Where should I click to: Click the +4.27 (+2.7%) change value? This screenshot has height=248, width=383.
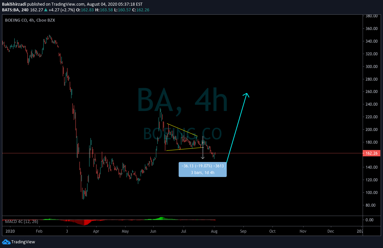pos(61,10)
